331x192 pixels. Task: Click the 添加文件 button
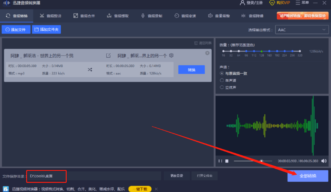tap(16, 29)
